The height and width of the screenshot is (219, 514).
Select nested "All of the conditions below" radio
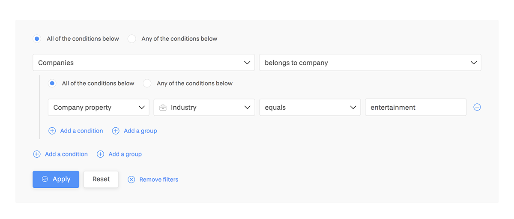click(52, 83)
